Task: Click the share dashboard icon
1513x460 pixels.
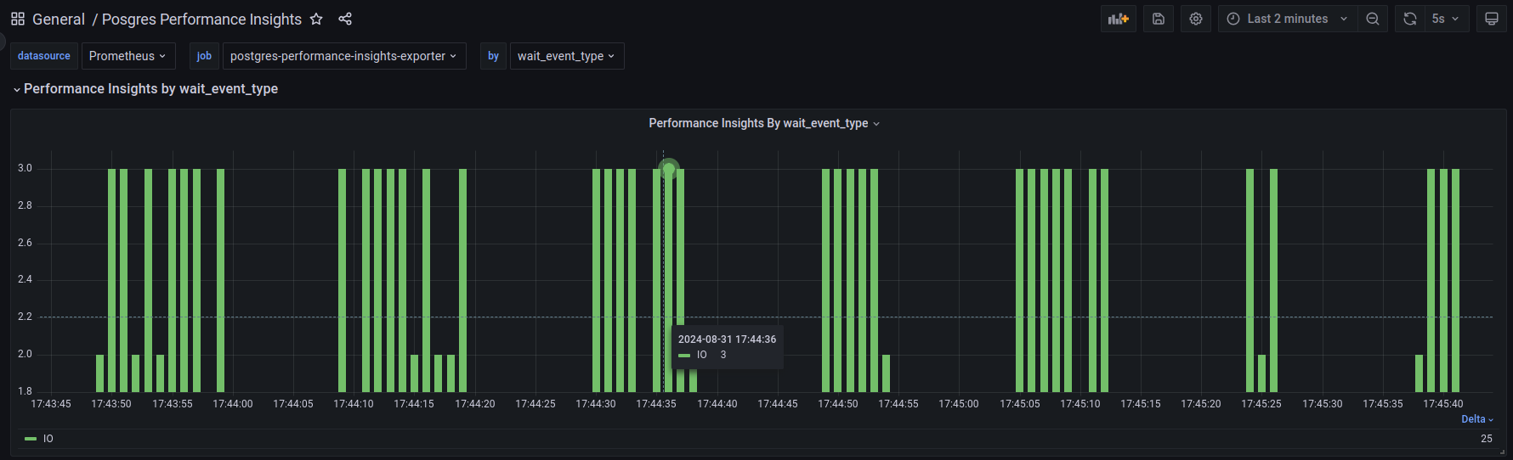Action: [x=345, y=19]
